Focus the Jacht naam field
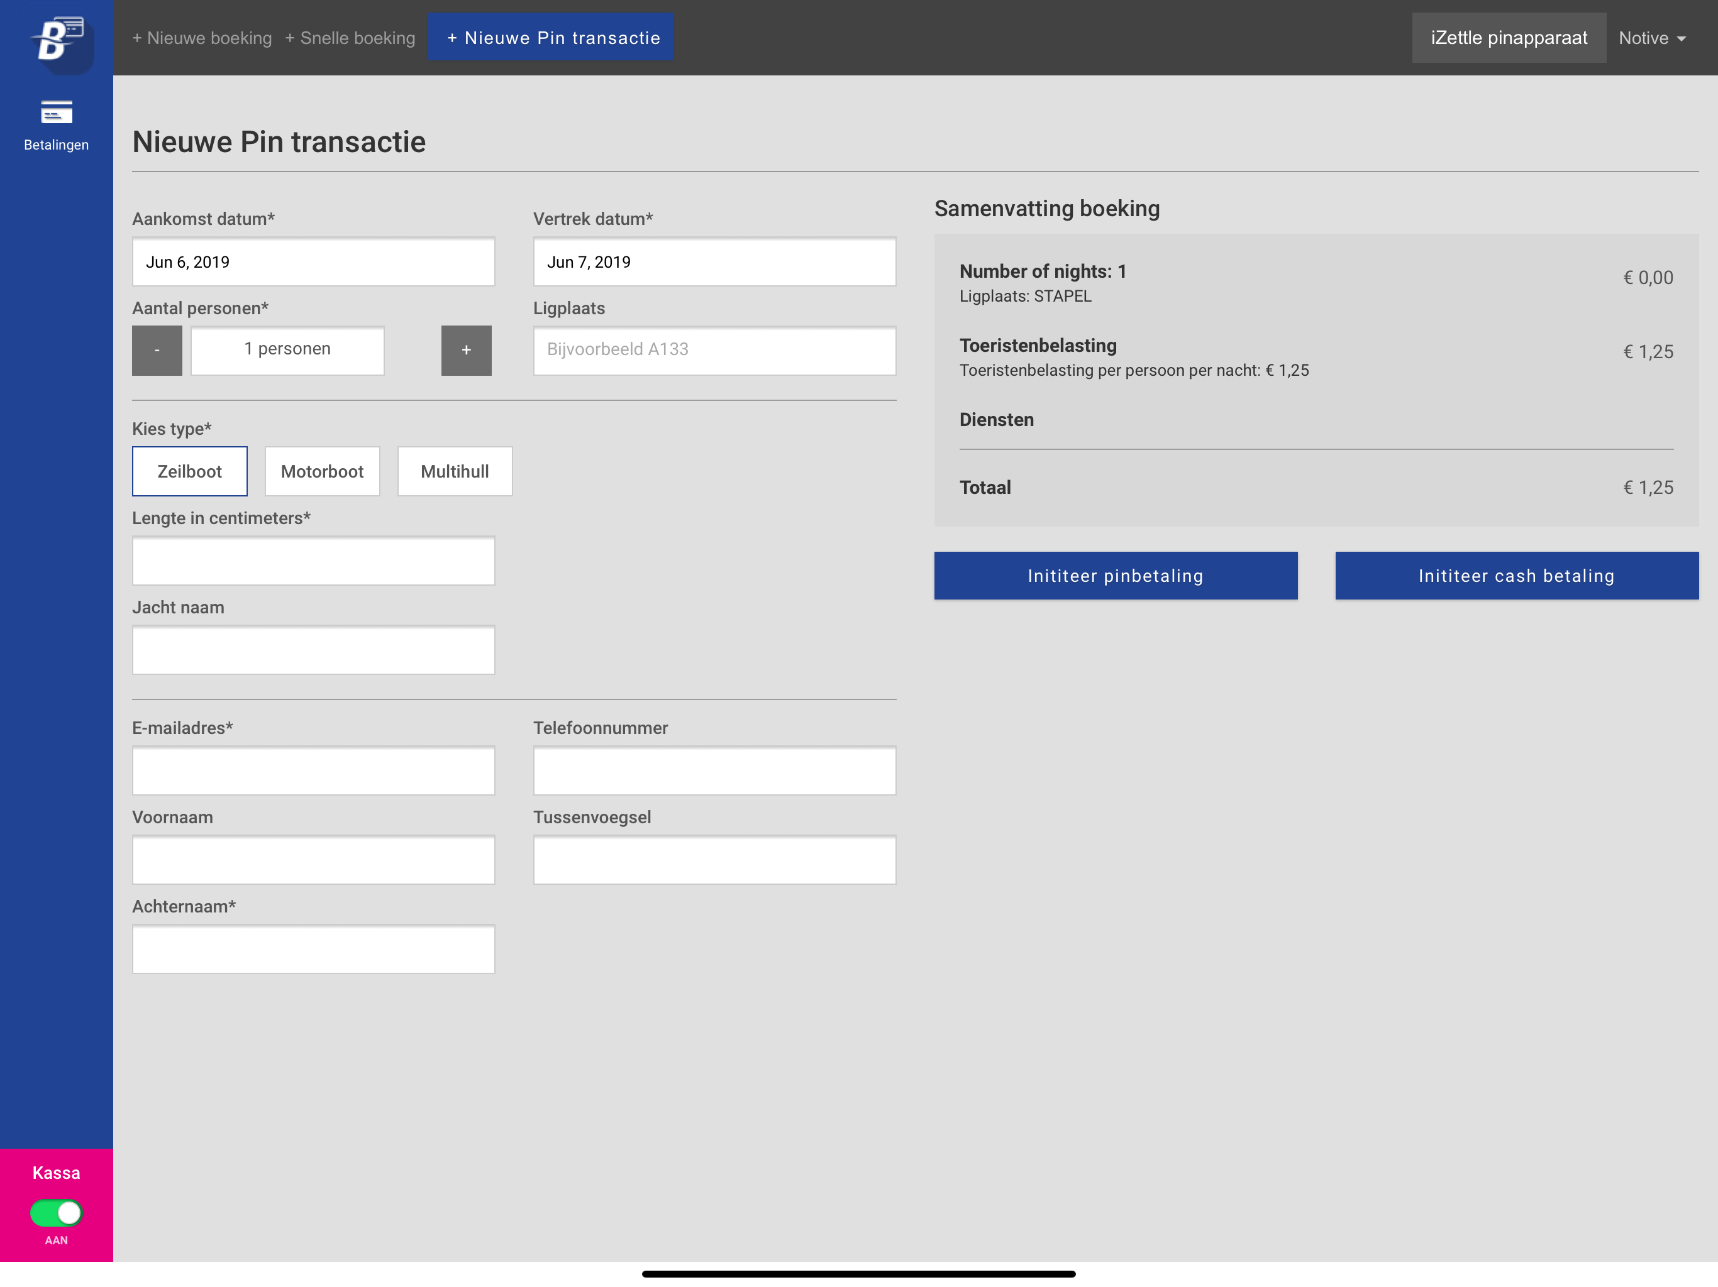The image size is (1718, 1287). 314,650
